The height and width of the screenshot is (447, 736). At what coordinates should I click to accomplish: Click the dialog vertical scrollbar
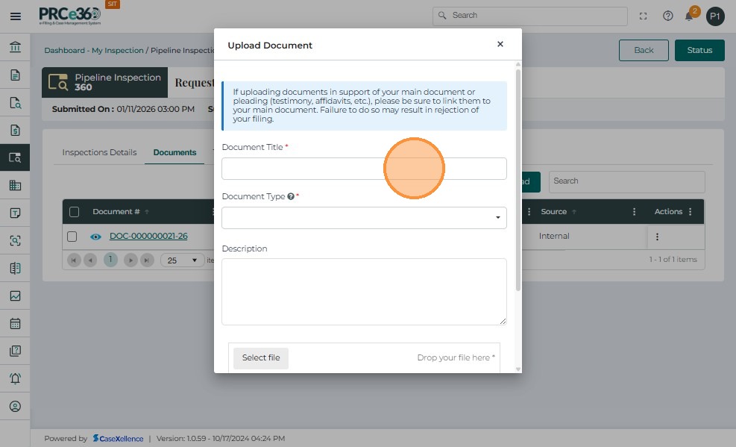point(518,181)
